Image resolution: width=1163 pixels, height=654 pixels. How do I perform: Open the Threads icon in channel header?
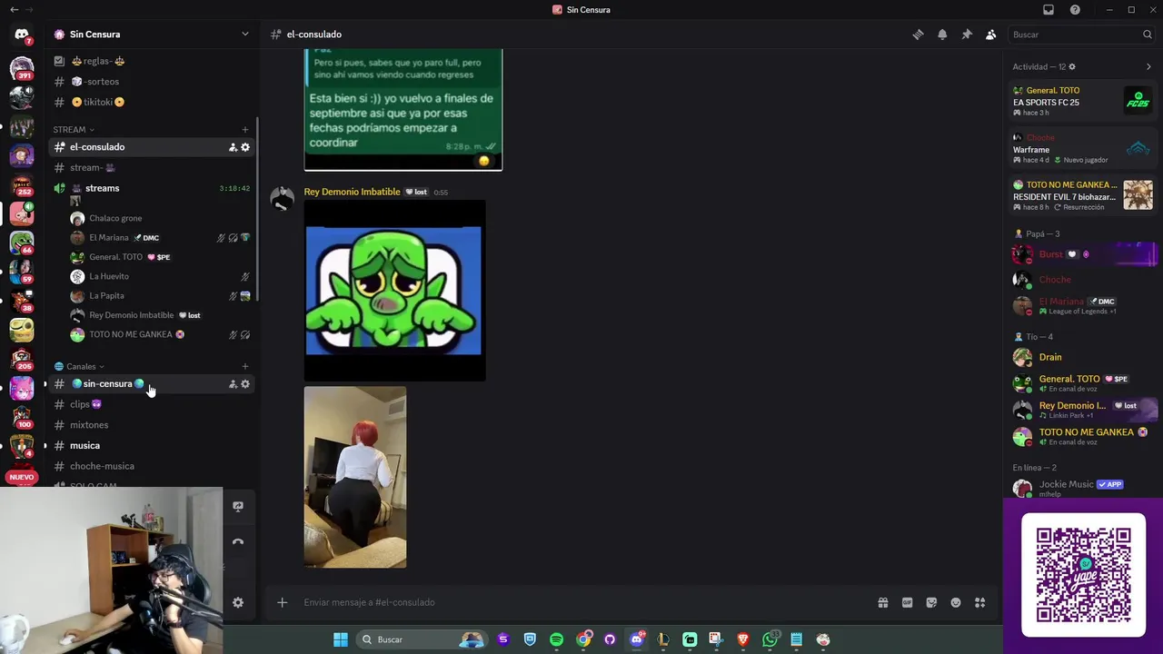[918, 35]
